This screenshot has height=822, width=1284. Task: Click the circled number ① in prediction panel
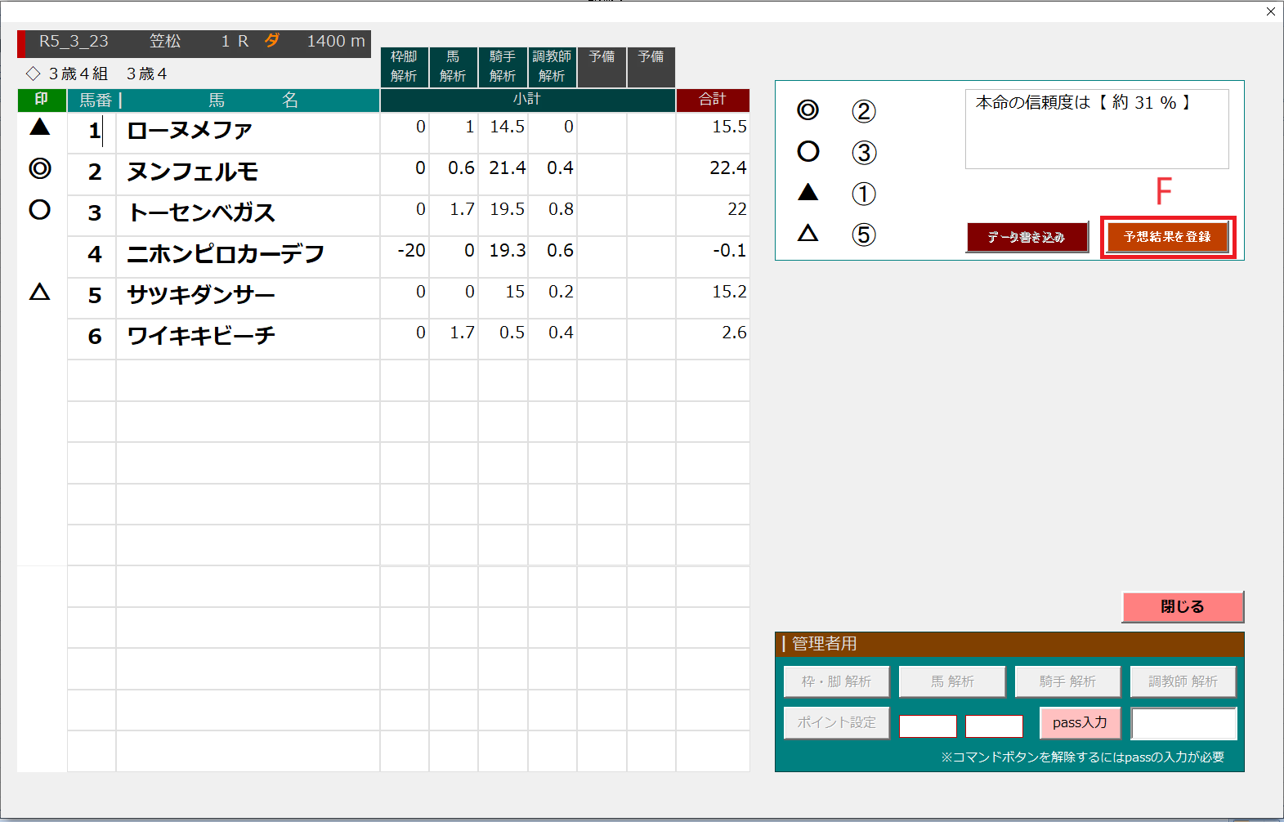(x=863, y=194)
